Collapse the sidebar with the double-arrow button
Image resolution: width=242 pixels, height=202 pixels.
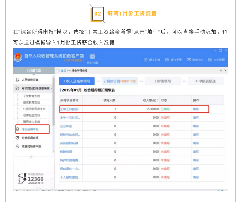coord(31,156)
